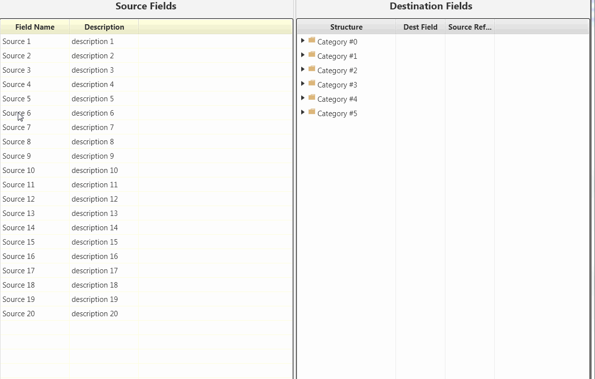Sort by the Field Name column header
595x379 pixels.
click(35, 27)
